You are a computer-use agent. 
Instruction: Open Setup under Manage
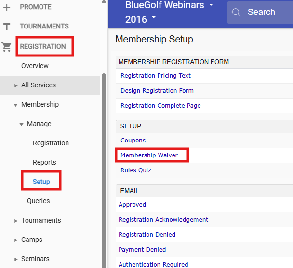pos(41,182)
